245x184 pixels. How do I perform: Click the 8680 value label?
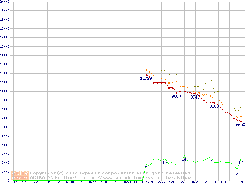tap(214, 106)
